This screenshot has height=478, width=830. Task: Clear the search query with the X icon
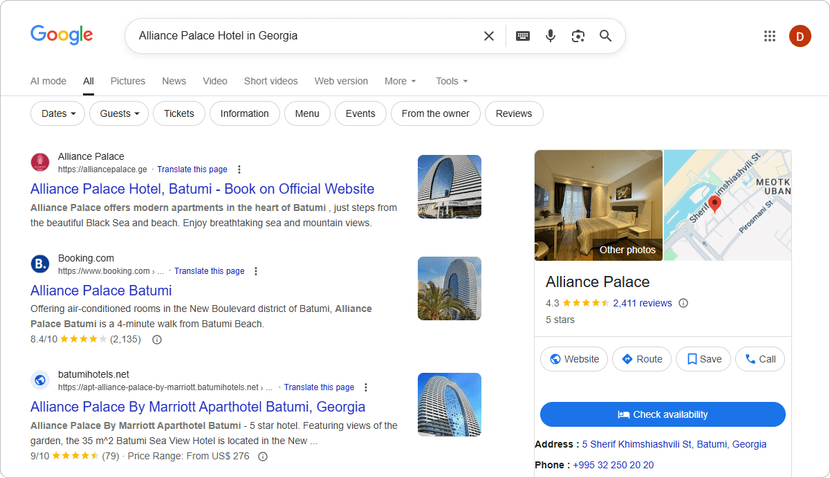point(489,35)
